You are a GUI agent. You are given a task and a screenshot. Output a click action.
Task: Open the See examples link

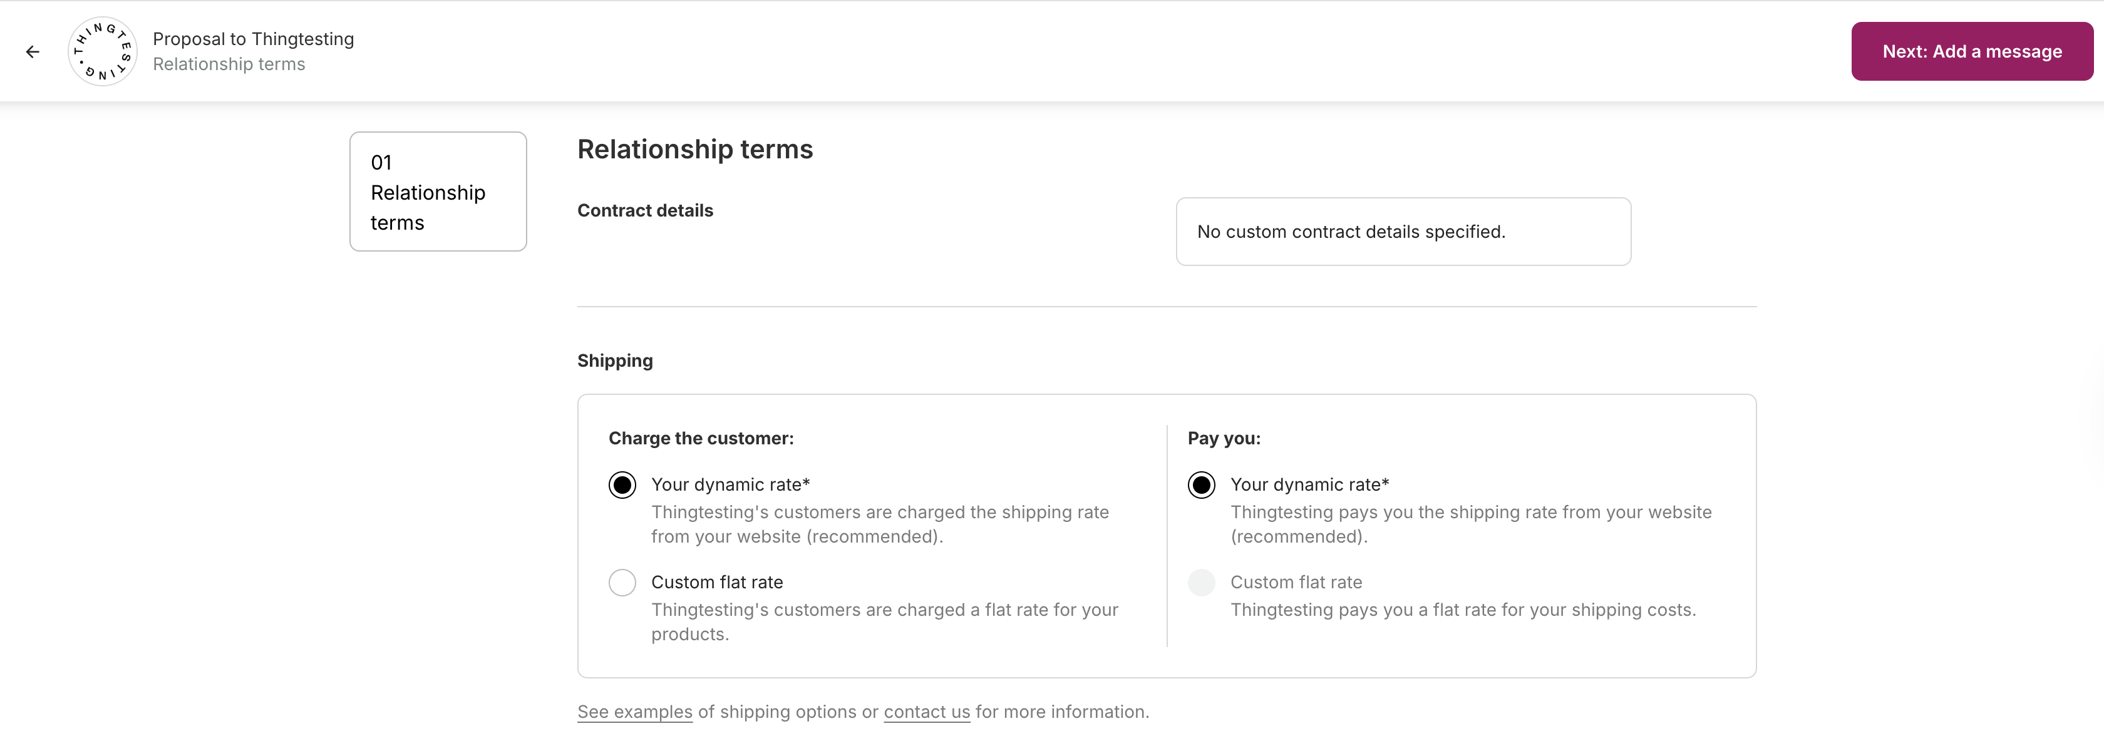[x=634, y=712]
